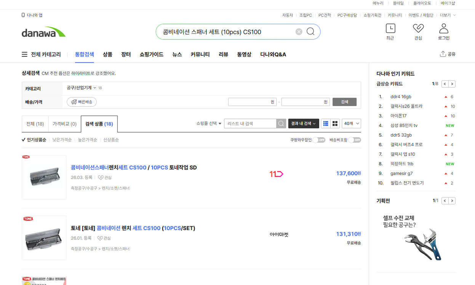This screenshot has width=475, height=285.
Task: Open the 동영상 menu tab
Action: pos(244,54)
